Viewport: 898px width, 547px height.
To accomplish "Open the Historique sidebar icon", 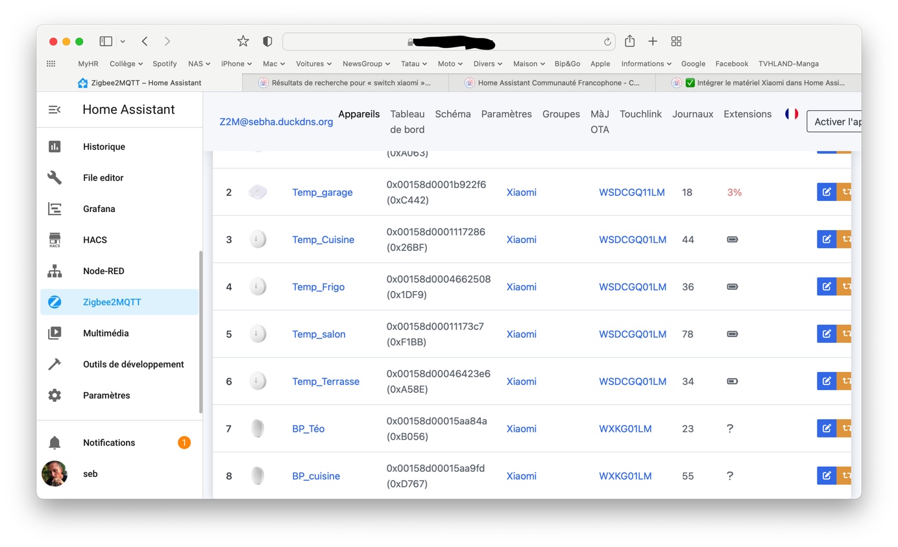I will pyautogui.click(x=55, y=146).
